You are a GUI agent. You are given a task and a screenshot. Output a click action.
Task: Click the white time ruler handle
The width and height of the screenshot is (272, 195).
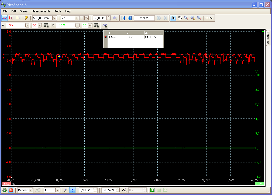pos(12,177)
